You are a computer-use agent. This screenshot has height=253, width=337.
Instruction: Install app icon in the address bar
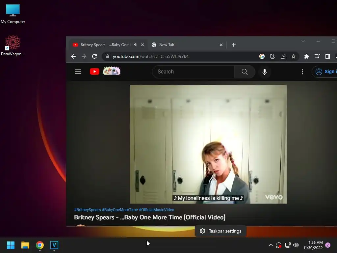point(272,56)
